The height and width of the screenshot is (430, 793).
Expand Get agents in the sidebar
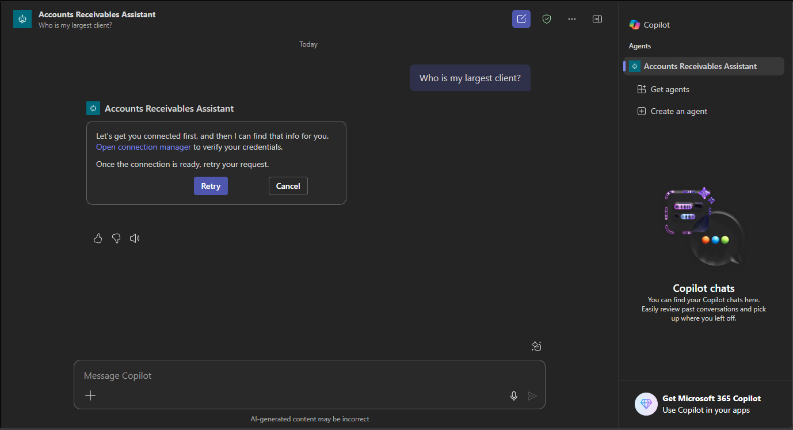pos(670,89)
